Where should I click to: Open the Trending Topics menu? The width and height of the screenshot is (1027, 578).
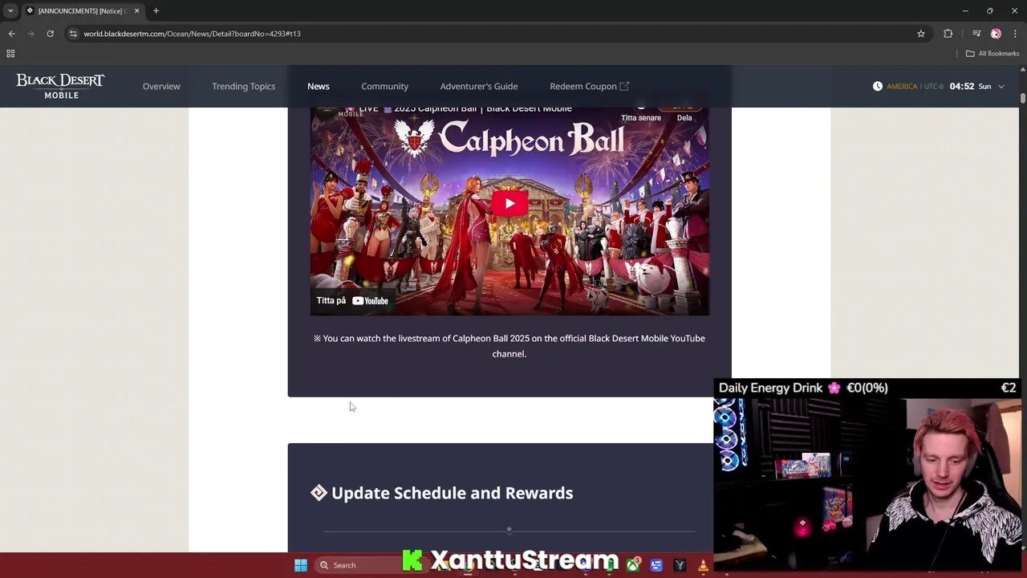pos(243,86)
